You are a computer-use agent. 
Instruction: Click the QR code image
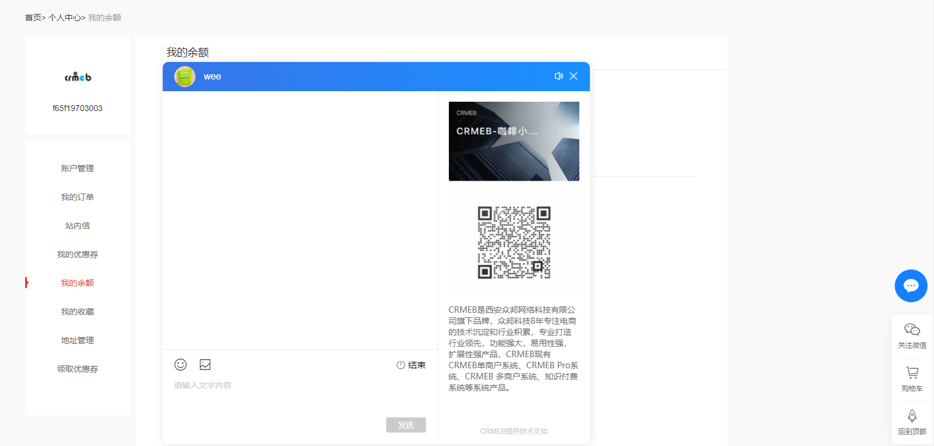tap(514, 243)
